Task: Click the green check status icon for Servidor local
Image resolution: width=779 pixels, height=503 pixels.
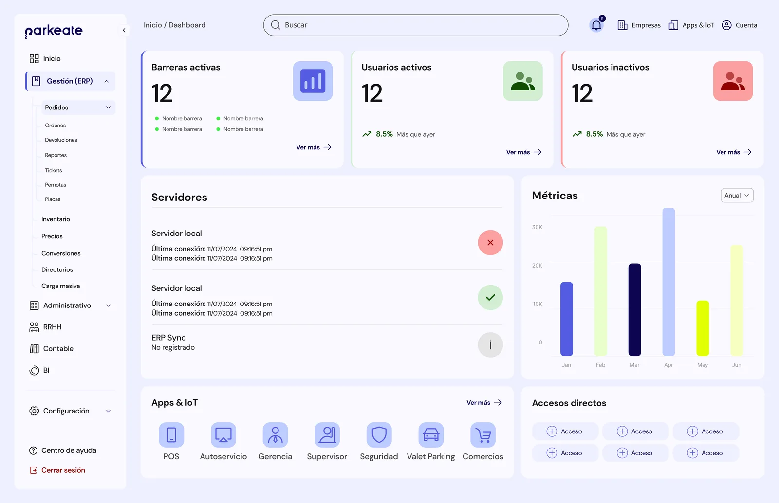Action: 490,297
